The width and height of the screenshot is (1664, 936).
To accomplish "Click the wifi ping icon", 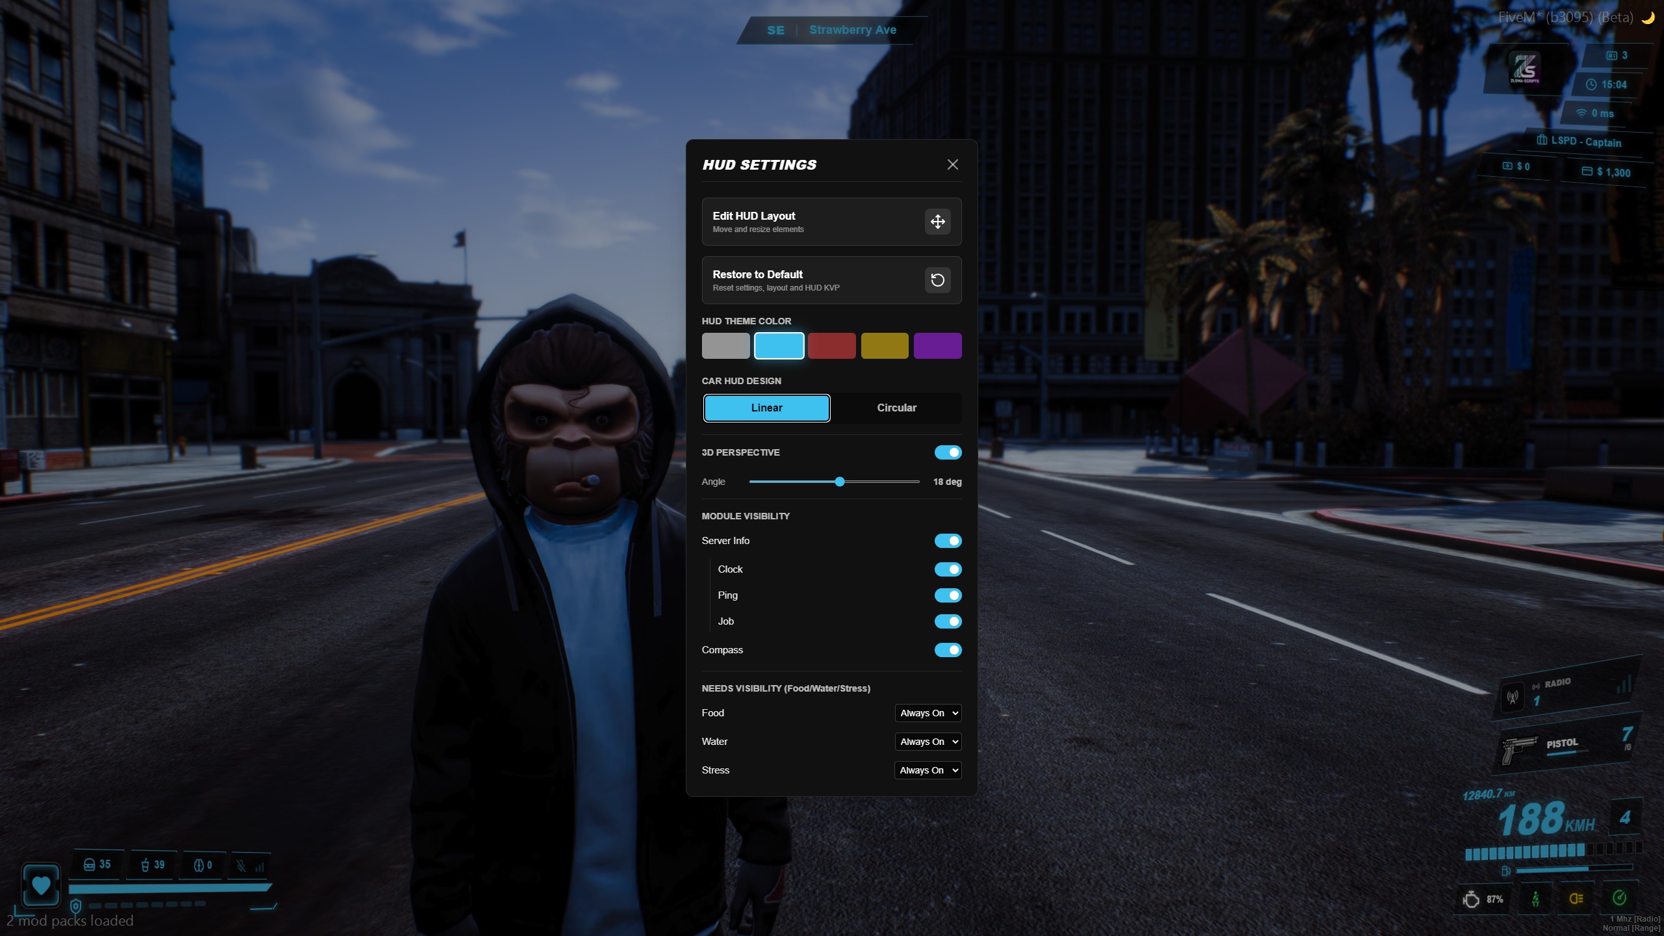I will [1581, 112].
